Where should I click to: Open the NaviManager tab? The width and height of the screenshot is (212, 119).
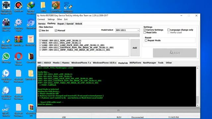149,63
